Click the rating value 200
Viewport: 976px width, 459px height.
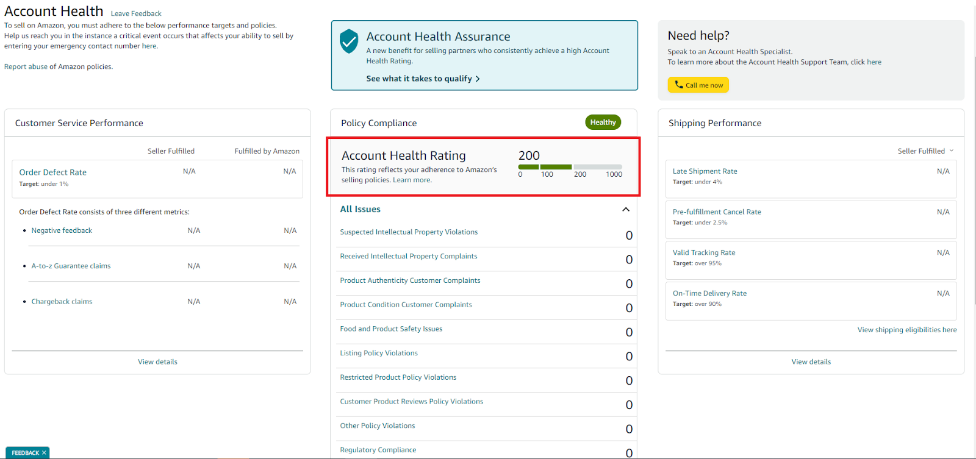529,155
